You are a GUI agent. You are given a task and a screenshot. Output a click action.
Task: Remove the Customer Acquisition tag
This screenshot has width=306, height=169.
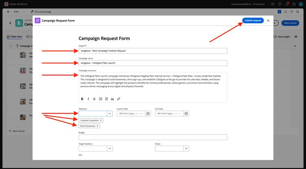101,120
